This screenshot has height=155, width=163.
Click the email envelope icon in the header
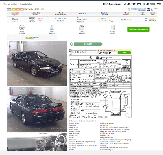(104, 4)
